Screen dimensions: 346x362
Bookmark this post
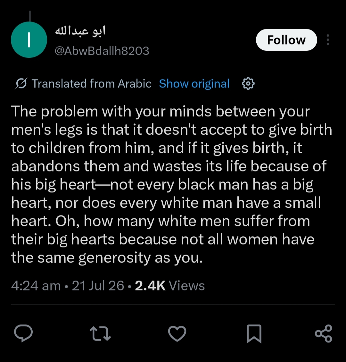tap(254, 333)
